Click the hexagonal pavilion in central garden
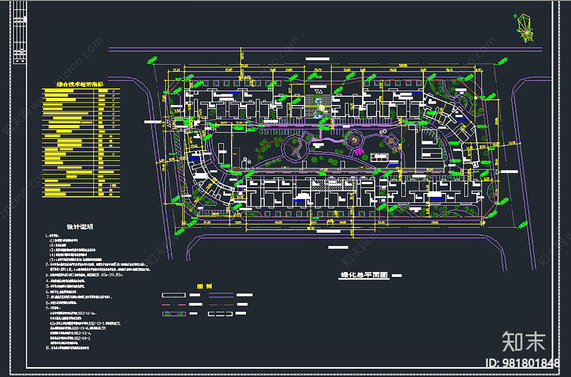This screenshot has height=377, width=571. (x=392, y=141)
